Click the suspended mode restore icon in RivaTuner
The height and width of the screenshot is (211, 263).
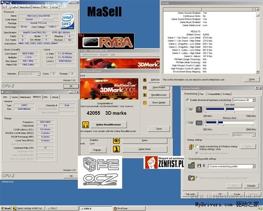pyautogui.click(x=191, y=178)
